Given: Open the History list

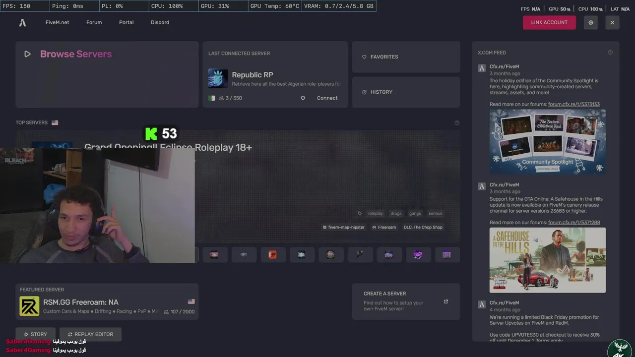Looking at the screenshot, I should (406, 92).
